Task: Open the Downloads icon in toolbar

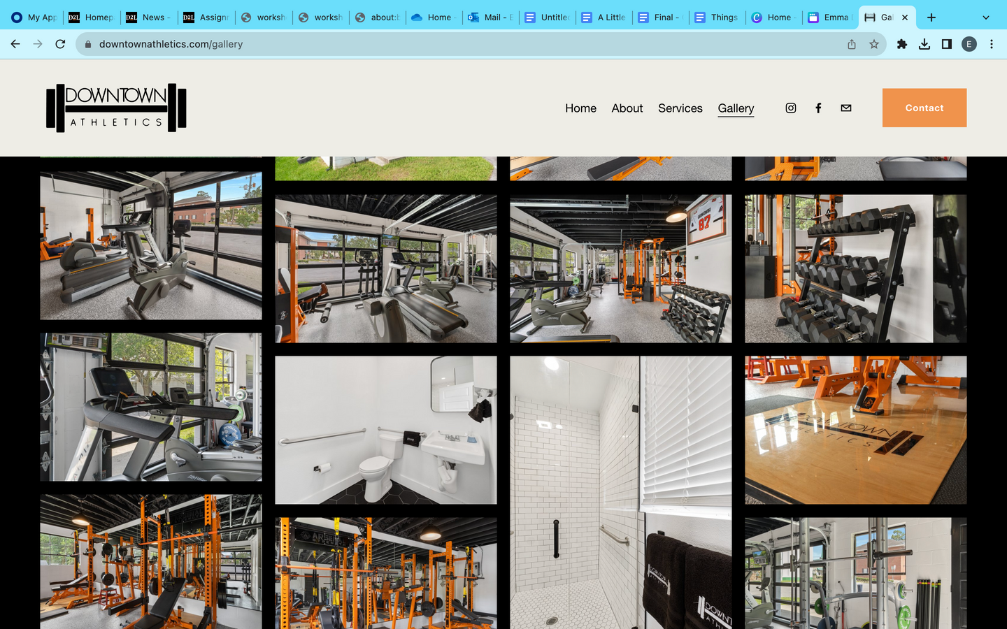Action: point(924,44)
